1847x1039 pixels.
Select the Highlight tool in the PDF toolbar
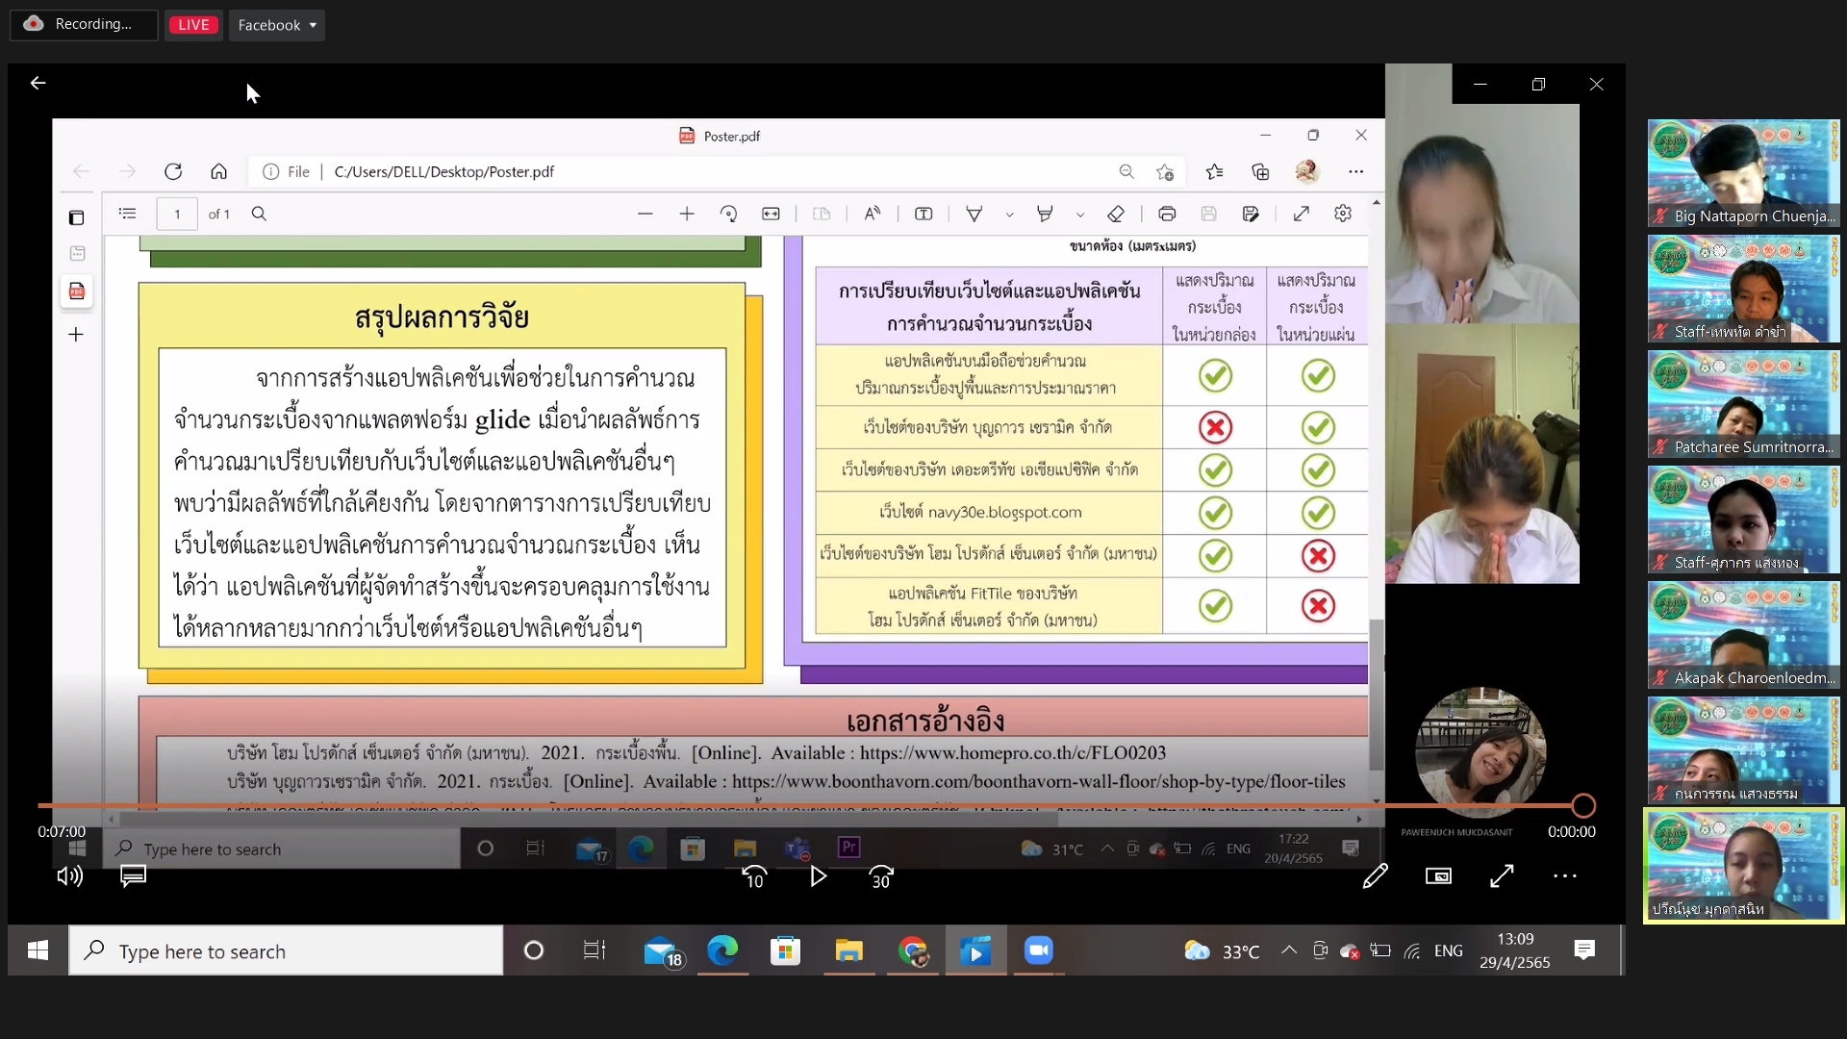click(1045, 214)
